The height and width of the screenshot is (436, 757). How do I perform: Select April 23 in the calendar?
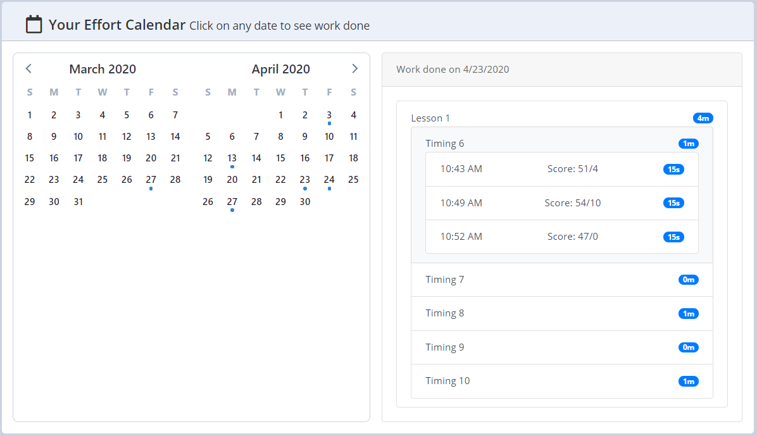click(x=305, y=180)
